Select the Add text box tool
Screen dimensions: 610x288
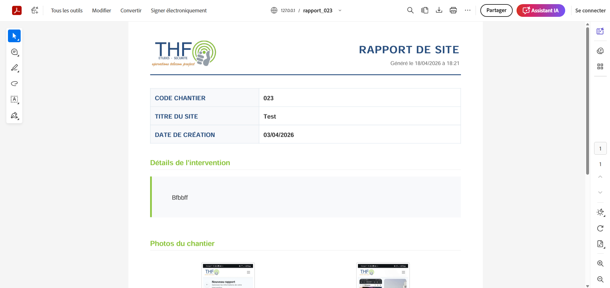click(14, 99)
